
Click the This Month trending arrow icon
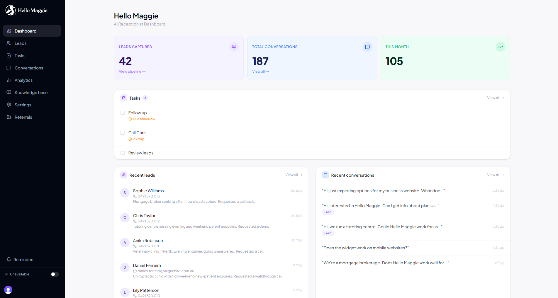click(501, 47)
